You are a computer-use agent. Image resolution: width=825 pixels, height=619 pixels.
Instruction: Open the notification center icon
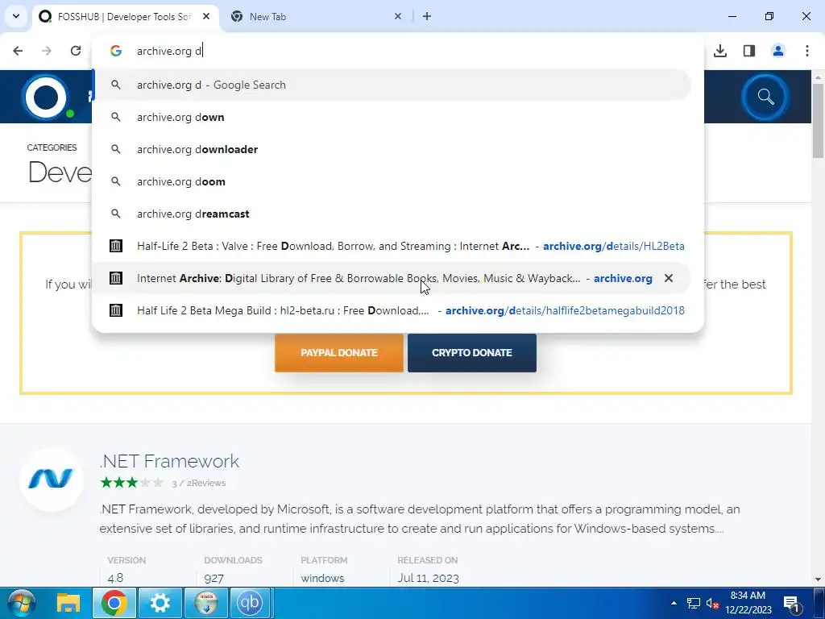(x=793, y=603)
